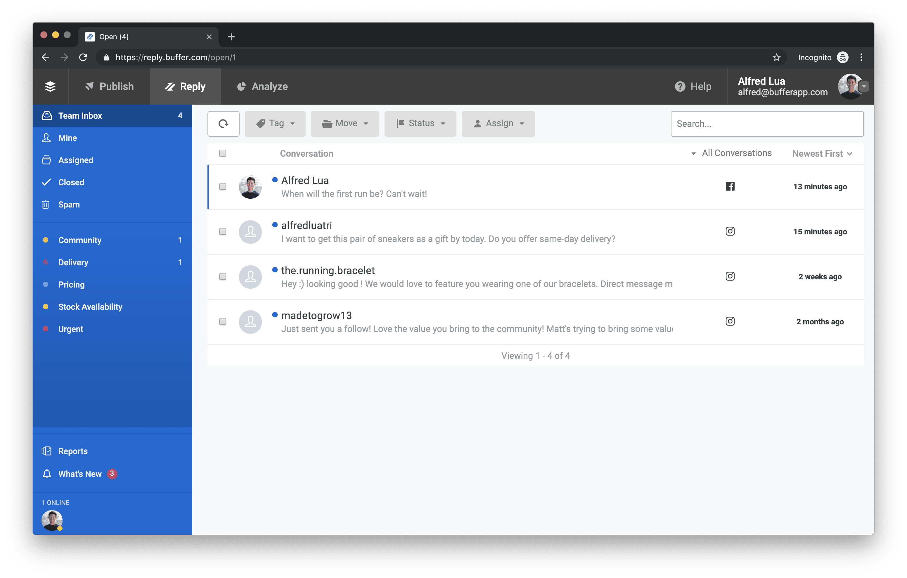The height and width of the screenshot is (578, 907).
Task: Click the search input field
Action: click(768, 123)
